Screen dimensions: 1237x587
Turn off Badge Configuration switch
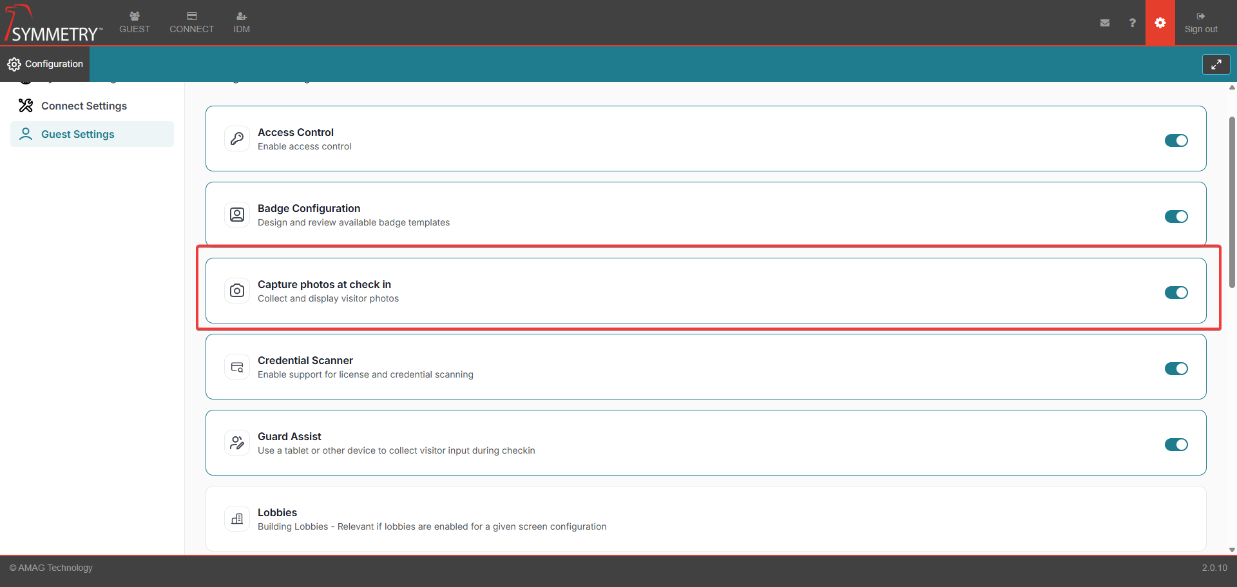click(1176, 217)
